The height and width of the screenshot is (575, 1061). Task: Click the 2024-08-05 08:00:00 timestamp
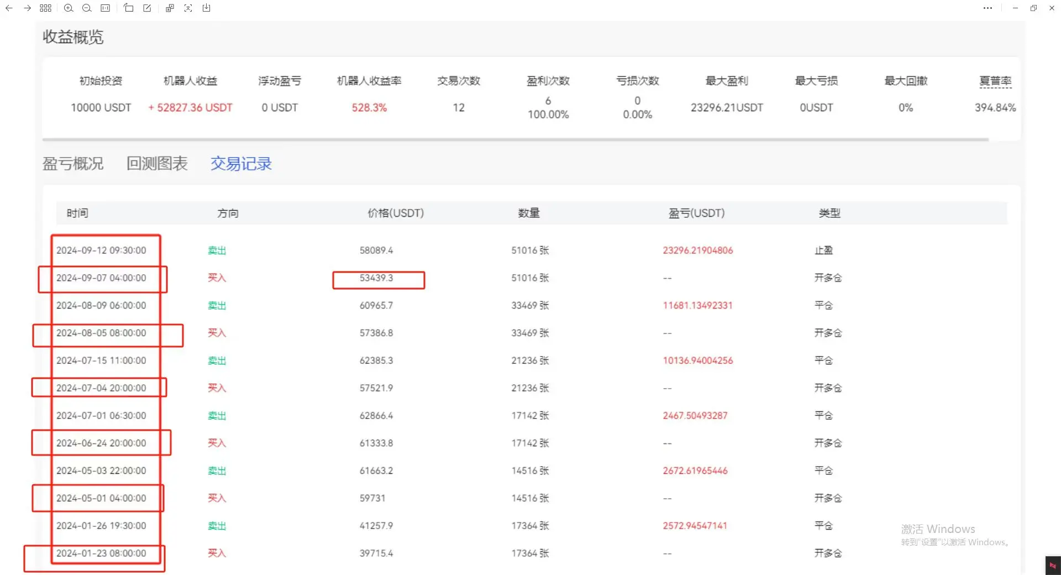click(x=101, y=333)
